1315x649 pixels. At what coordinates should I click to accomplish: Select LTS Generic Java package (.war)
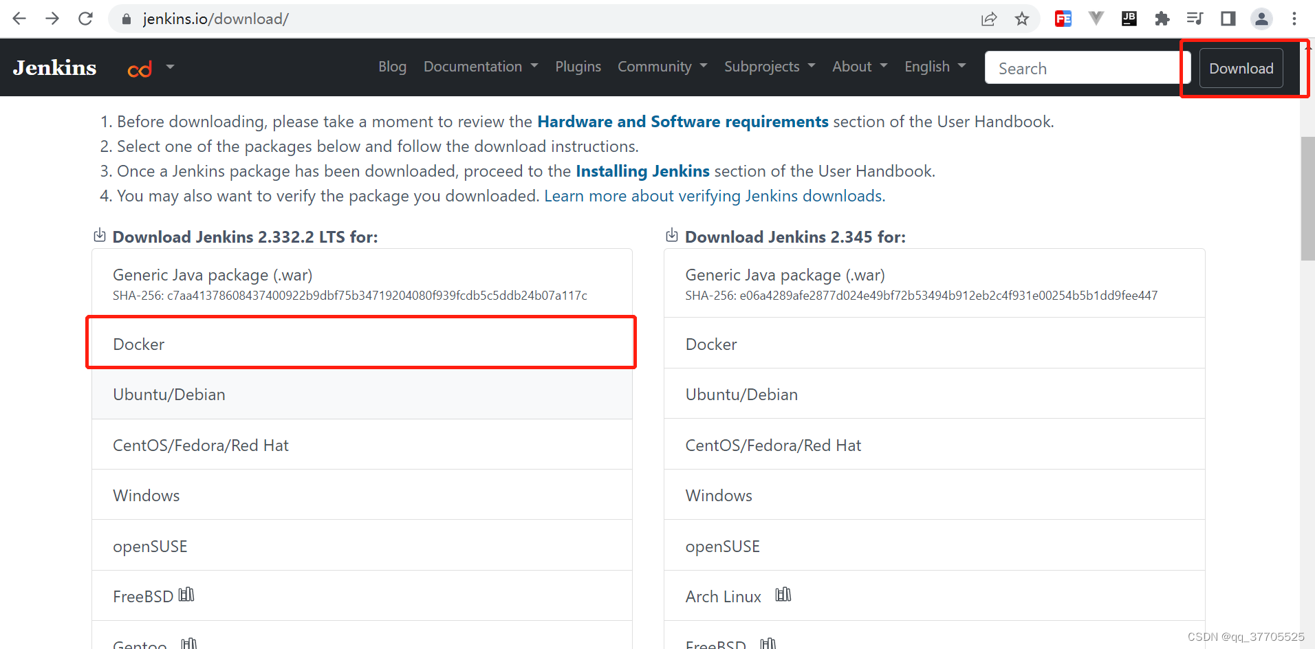point(362,283)
